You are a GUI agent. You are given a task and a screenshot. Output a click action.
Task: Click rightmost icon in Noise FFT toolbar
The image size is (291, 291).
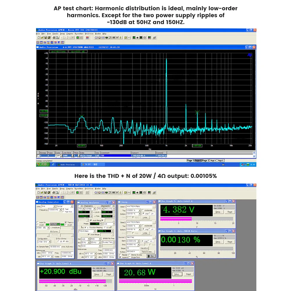point(154,38)
